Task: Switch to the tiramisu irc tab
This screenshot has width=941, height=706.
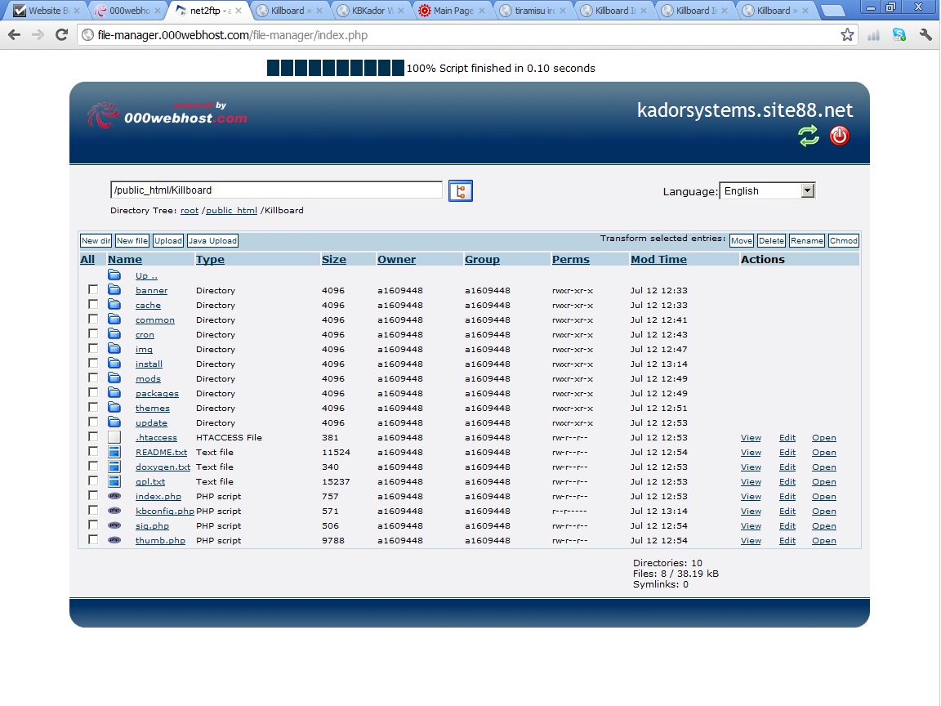Action: click(x=533, y=10)
